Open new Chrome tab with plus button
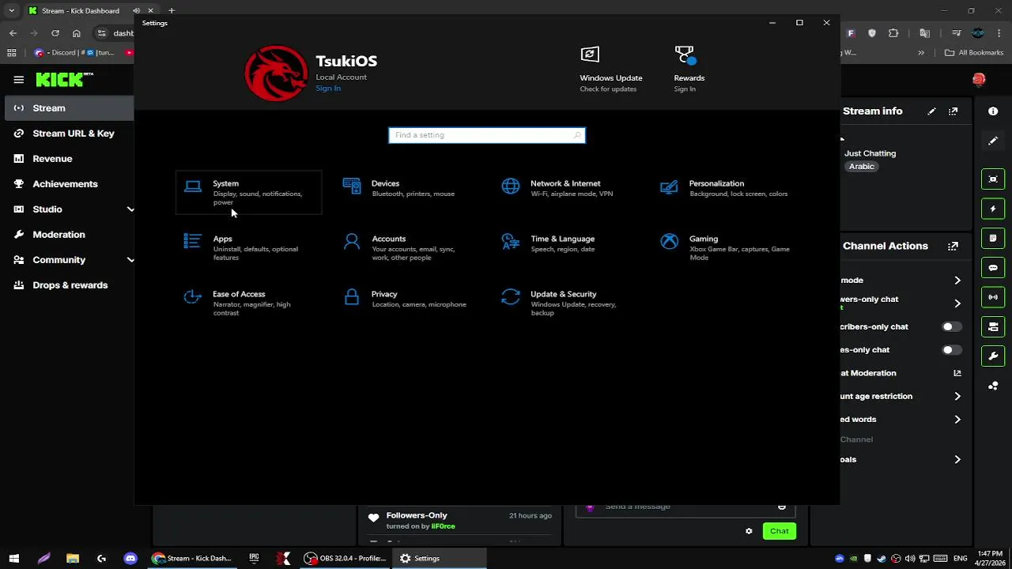 (172, 10)
